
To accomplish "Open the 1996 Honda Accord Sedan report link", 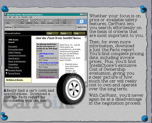I will 49,63.
